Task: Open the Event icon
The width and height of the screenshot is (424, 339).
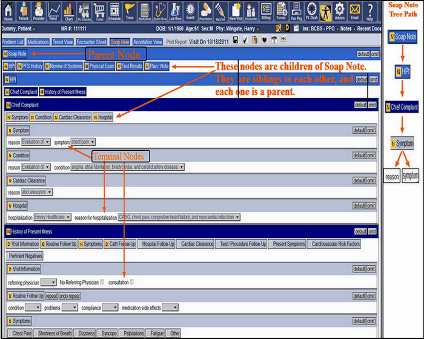Action: tap(190, 11)
